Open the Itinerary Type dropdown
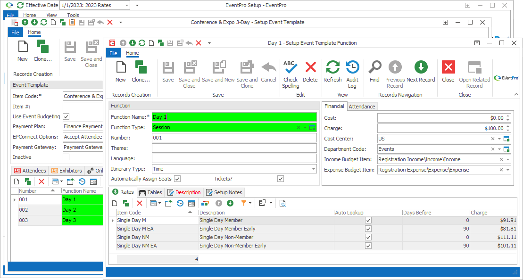This screenshot has width=523, height=280. click(x=314, y=169)
